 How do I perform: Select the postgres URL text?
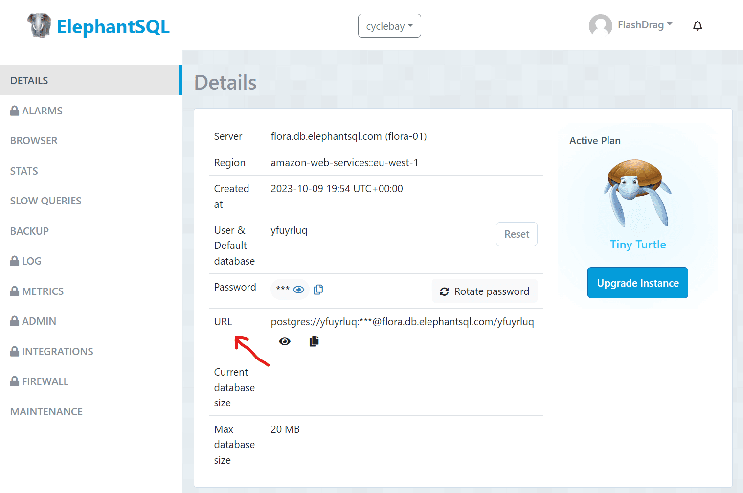[x=403, y=322]
